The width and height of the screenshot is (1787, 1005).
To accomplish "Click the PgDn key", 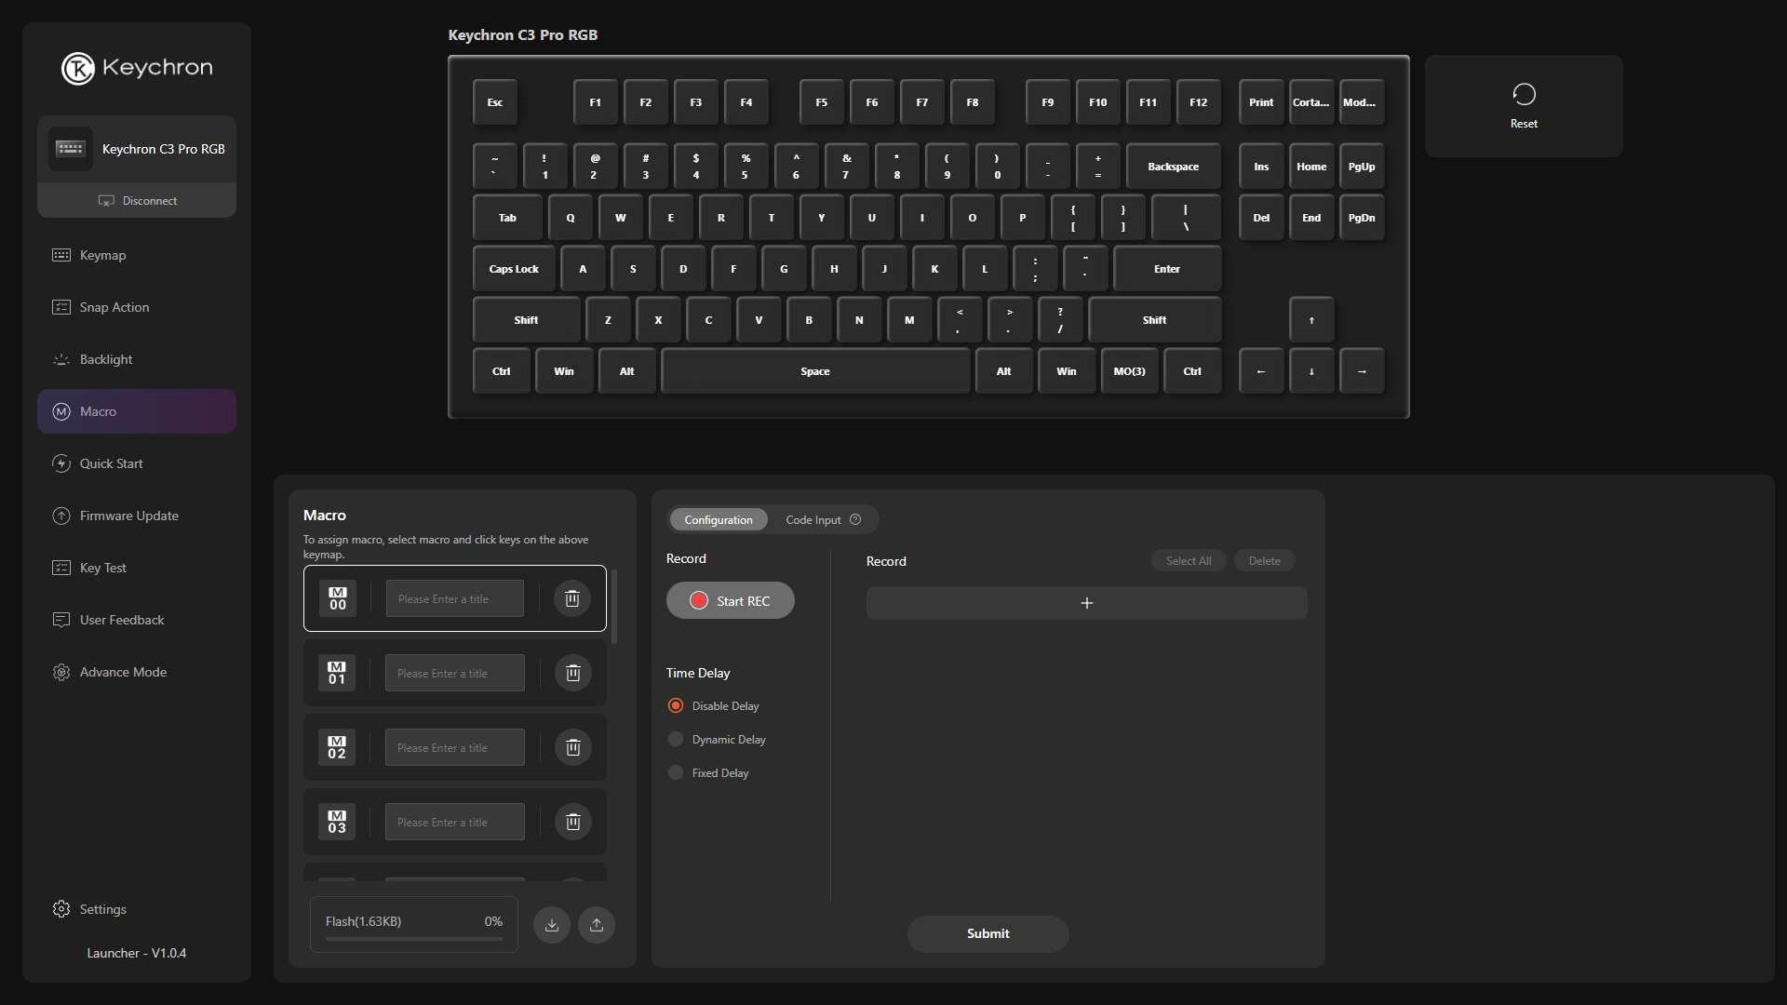I will [x=1362, y=218].
